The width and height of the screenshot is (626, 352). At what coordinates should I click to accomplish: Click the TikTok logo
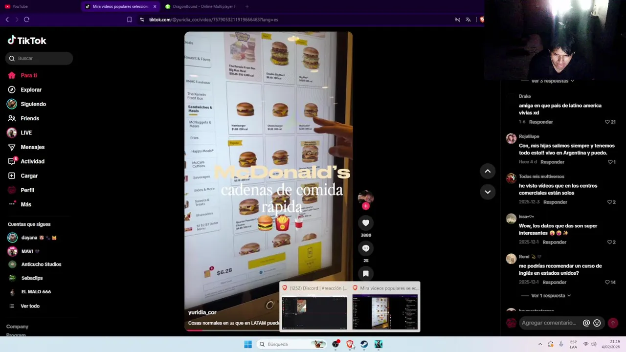pyautogui.click(x=27, y=41)
